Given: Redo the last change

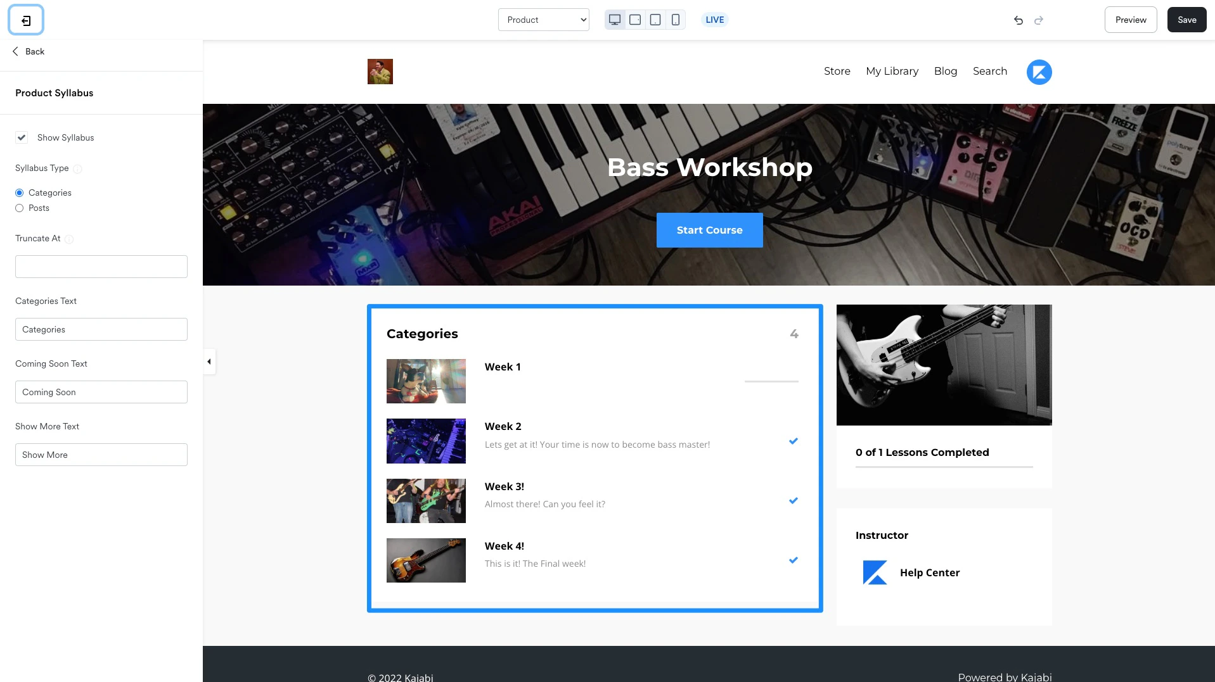Looking at the screenshot, I should click(x=1039, y=20).
